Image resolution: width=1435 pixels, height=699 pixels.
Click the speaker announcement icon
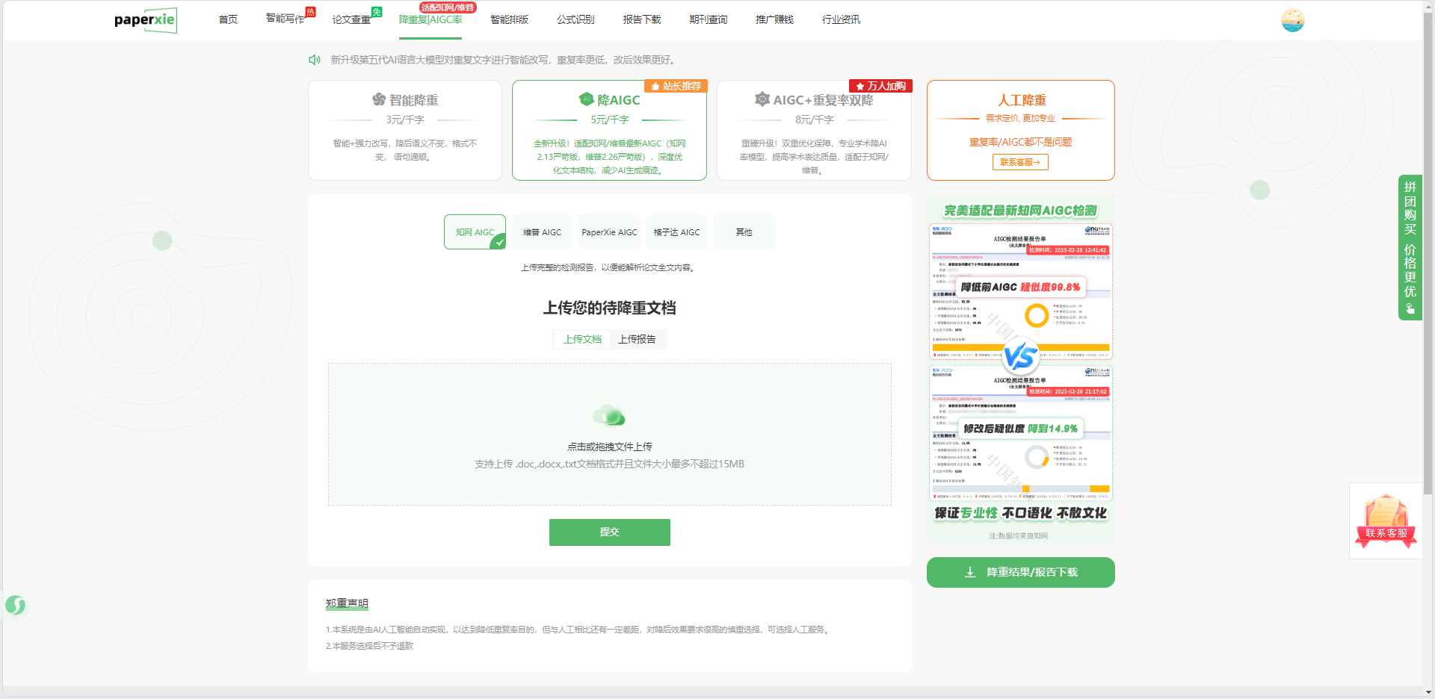click(315, 60)
